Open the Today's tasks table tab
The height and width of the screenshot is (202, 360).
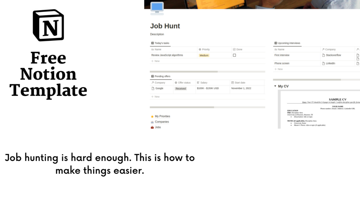coord(160,43)
